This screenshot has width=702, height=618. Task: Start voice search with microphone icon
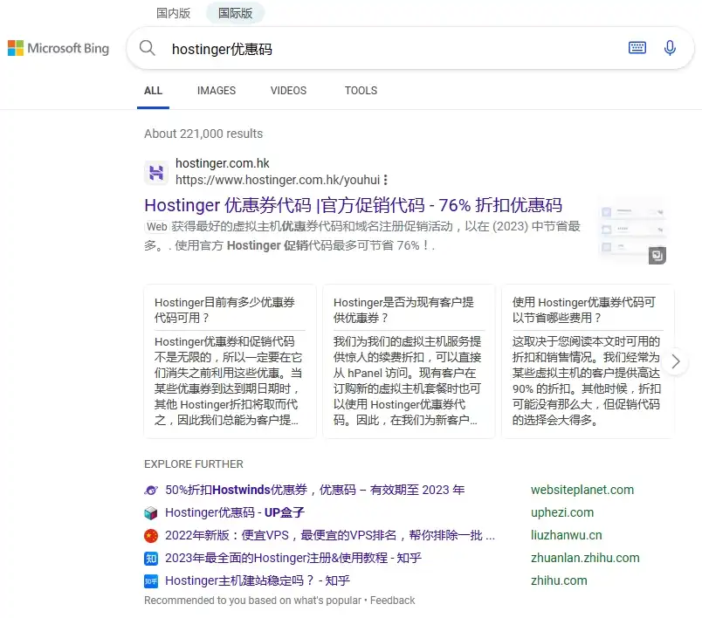tap(670, 48)
